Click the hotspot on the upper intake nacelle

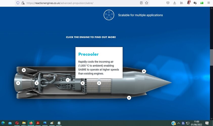[144, 71]
